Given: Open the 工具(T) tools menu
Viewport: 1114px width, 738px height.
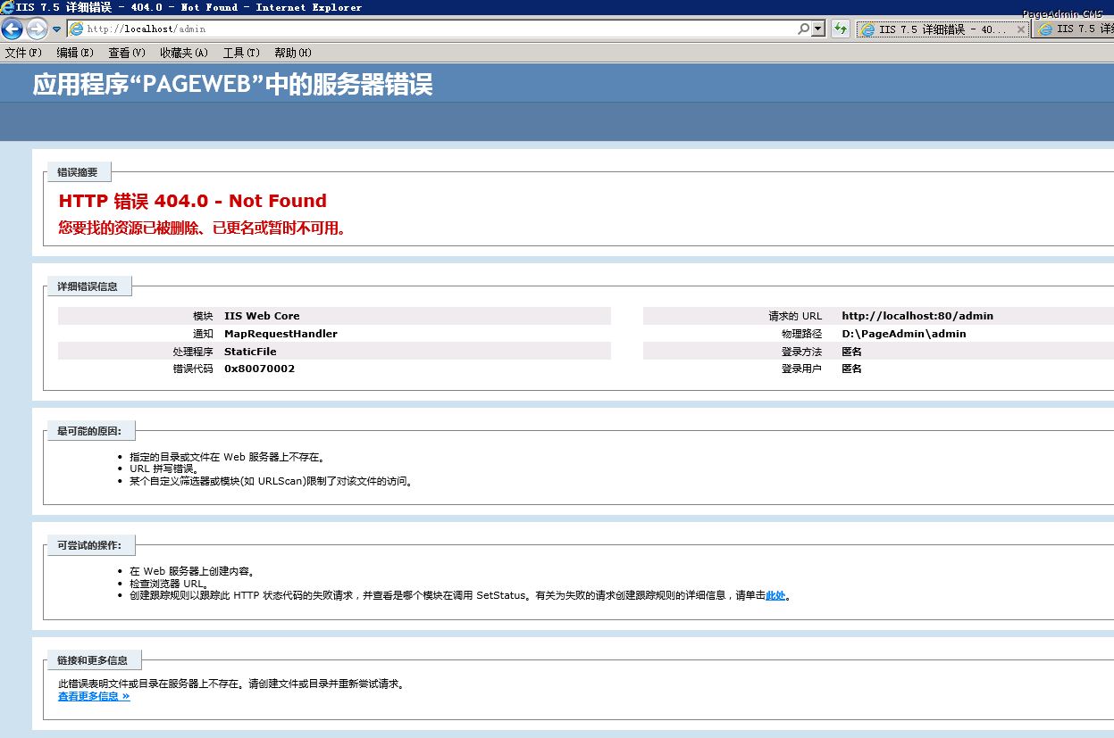Looking at the screenshot, I should (x=241, y=53).
